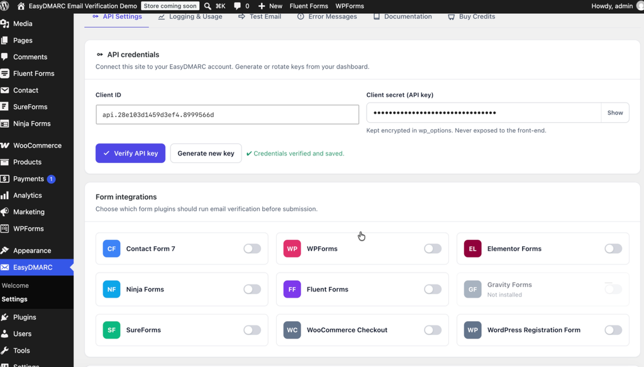Enable the Contact Form 7 toggle
The image size is (644, 367).
252,249
